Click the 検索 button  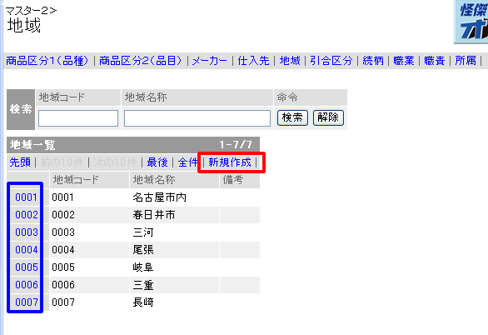click(292, 117)
